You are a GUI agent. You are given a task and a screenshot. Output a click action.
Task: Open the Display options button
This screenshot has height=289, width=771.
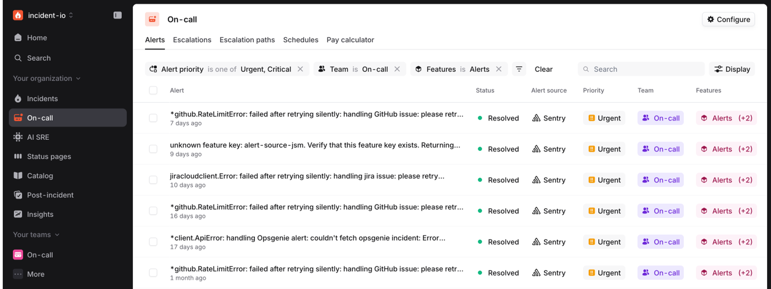pos(732,69)
